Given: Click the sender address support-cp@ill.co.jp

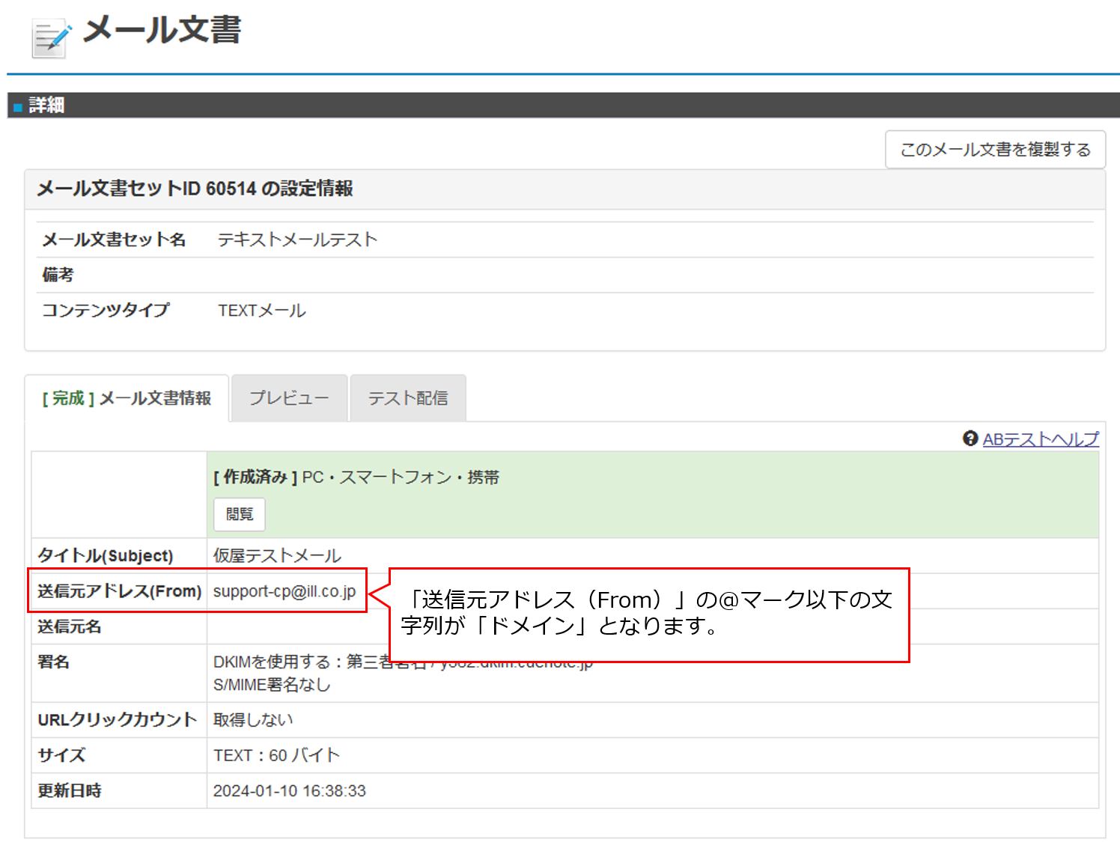Looking at the screenshot, I should pos(283,591).
